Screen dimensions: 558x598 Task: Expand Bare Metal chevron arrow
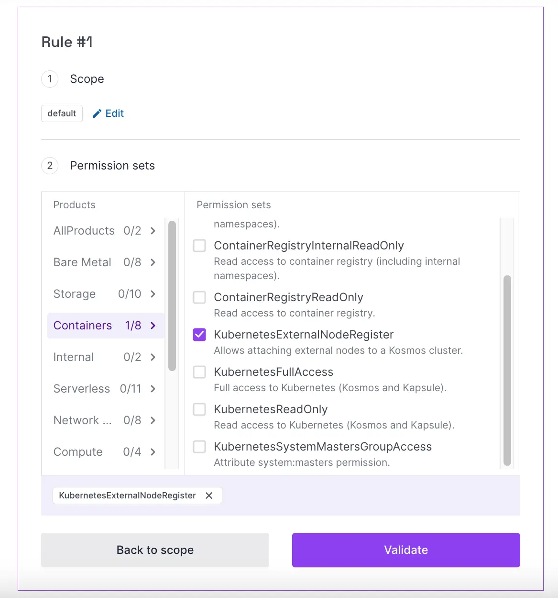[x=153, y=262]
